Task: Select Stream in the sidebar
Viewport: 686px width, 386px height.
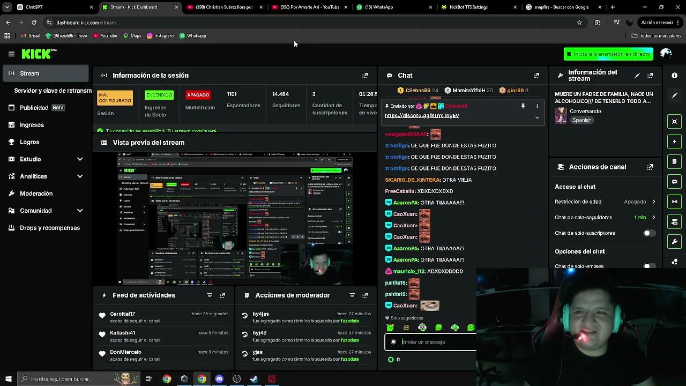Action: (x=45, y=73)
